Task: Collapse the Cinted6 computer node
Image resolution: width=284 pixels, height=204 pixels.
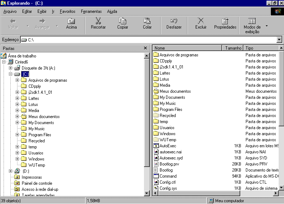Action: 4,62
